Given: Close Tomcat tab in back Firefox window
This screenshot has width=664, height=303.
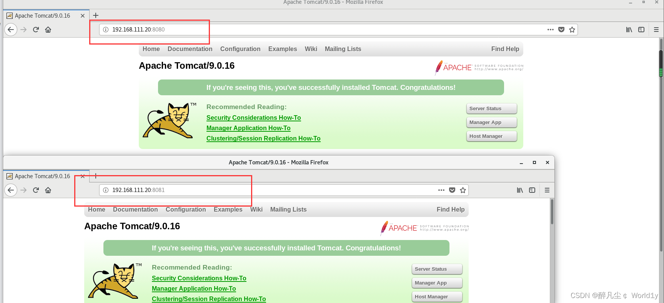Looking at the screenshot, I should coord(83,16).
